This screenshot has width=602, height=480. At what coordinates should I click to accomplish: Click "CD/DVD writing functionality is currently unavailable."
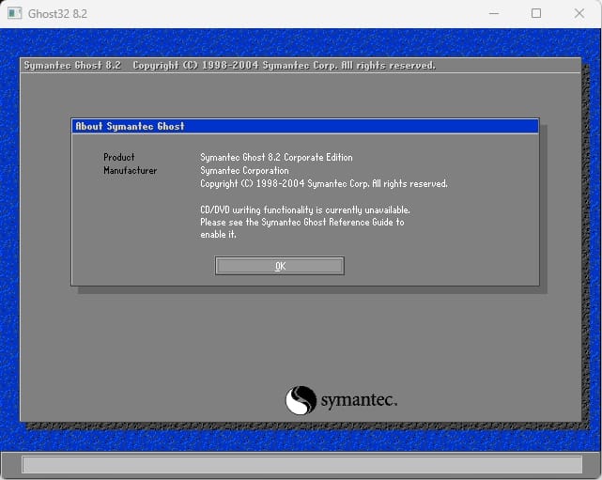305,209
